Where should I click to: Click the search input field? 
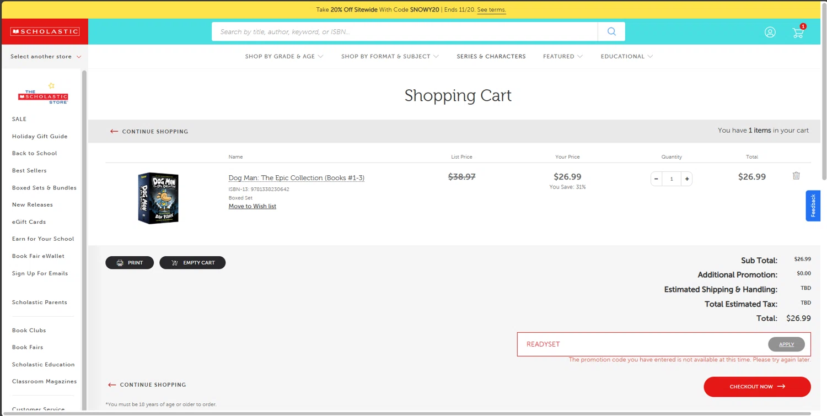point(405,31)
